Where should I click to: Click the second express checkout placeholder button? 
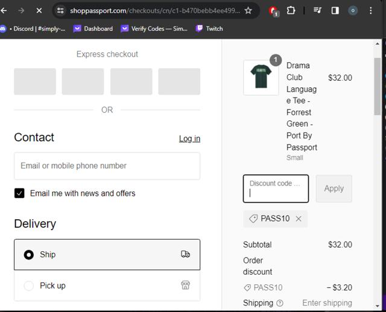(83, 81)
